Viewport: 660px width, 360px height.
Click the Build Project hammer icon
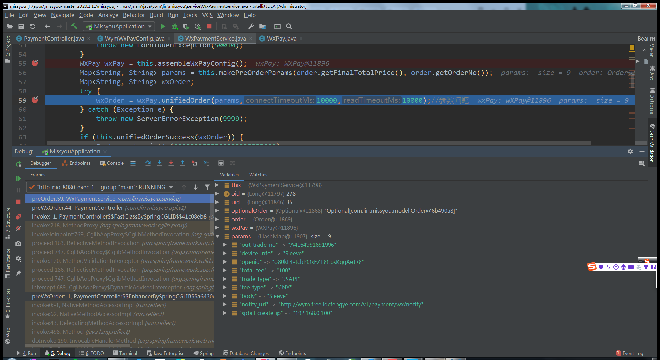click(x=74, y=26)
